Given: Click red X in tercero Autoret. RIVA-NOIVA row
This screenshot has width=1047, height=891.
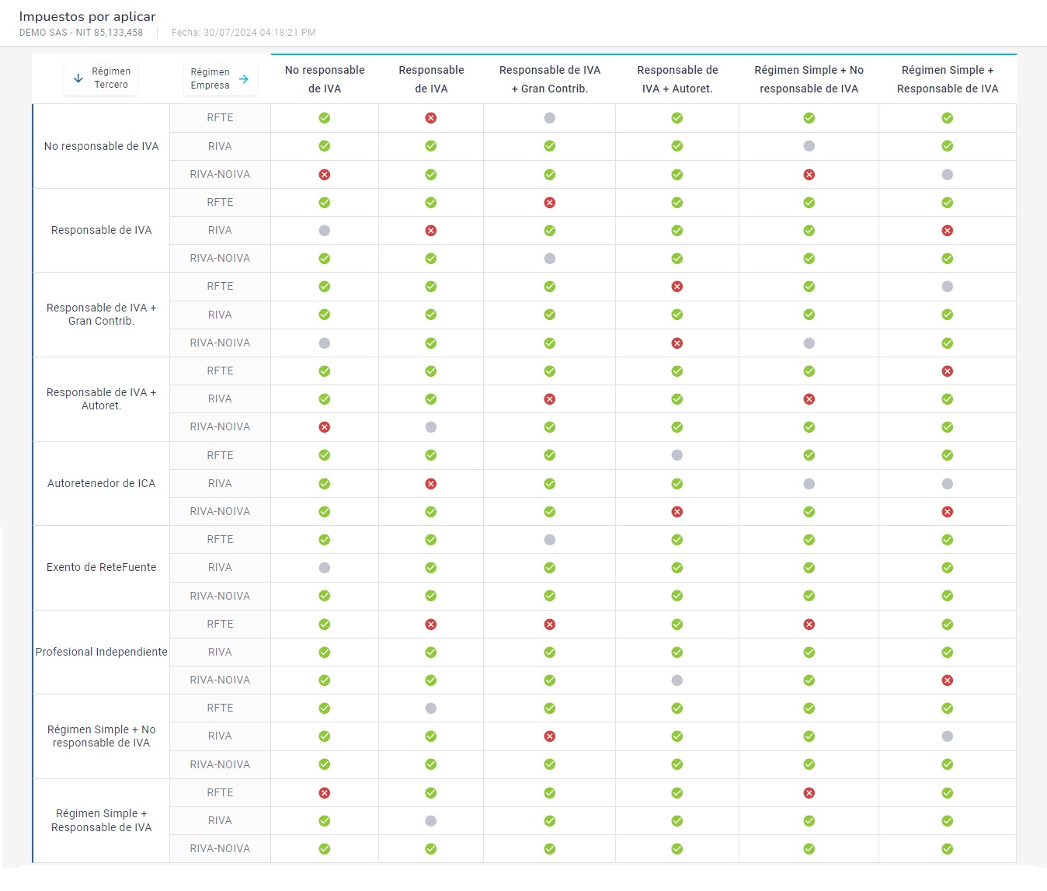Looking at the screenshot, I should [x=325, y=426].
